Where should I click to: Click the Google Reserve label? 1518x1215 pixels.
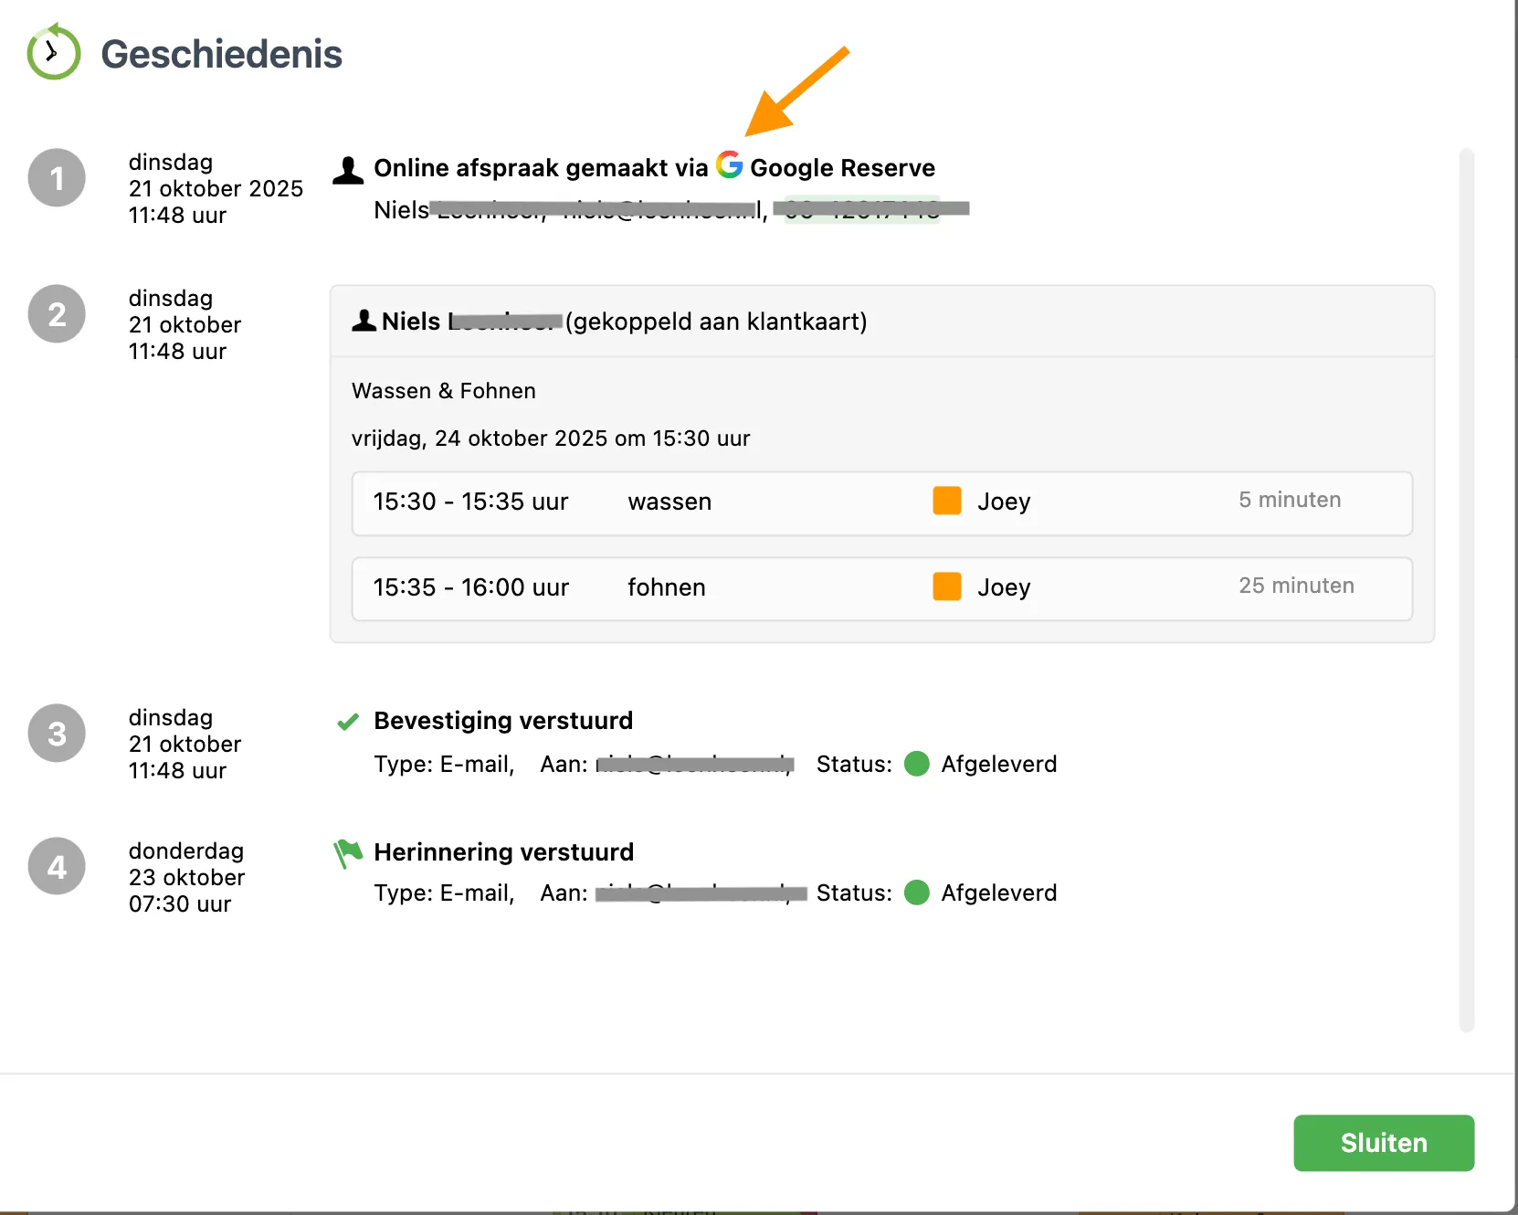click(x=842, y=168)
